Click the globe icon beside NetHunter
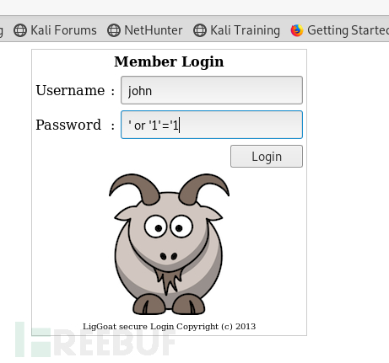Viewport: 389px width, 363px height. coord(114,30)
